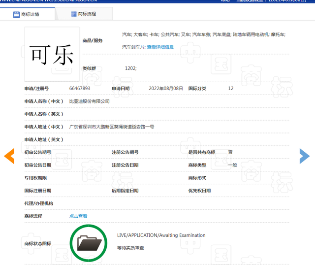
Task: Click the 等待实质审查 status text
Action: [x=130, y=248]
